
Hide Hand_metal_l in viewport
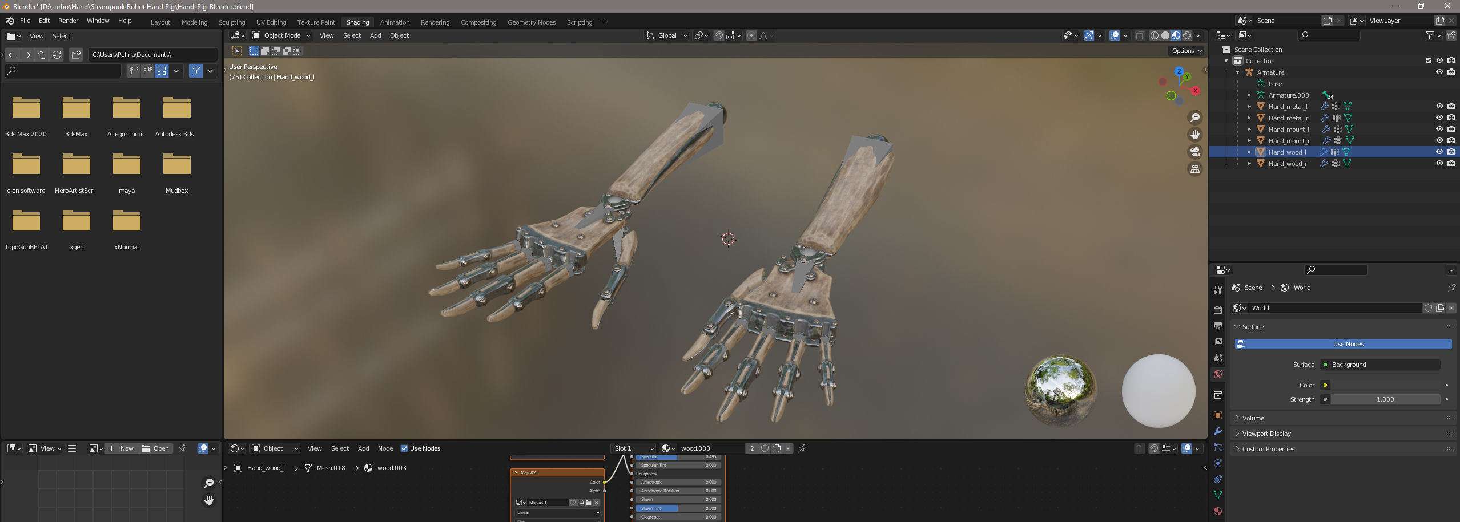pos(1439,106)
